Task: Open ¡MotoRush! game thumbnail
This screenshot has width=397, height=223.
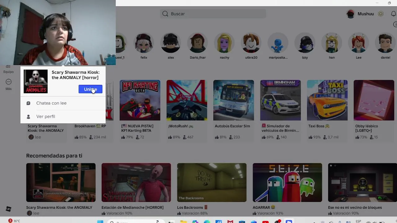Action: [187, 100]
